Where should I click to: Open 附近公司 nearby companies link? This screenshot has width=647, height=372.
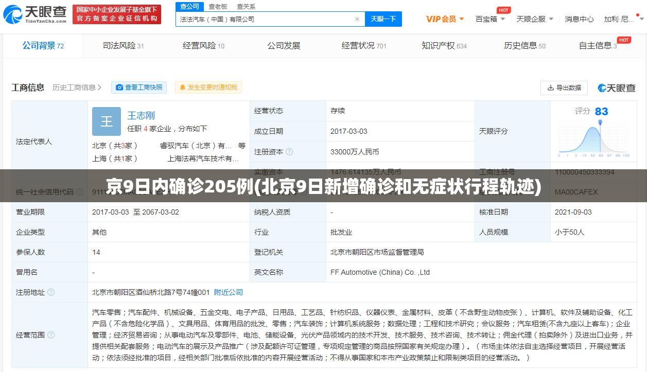point(229,292)
